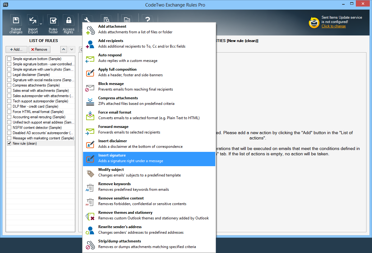Select 'Sales email with attachments (Sample)' rule
The width and height of the screenshot is (372, 253).
coord(40,91)
